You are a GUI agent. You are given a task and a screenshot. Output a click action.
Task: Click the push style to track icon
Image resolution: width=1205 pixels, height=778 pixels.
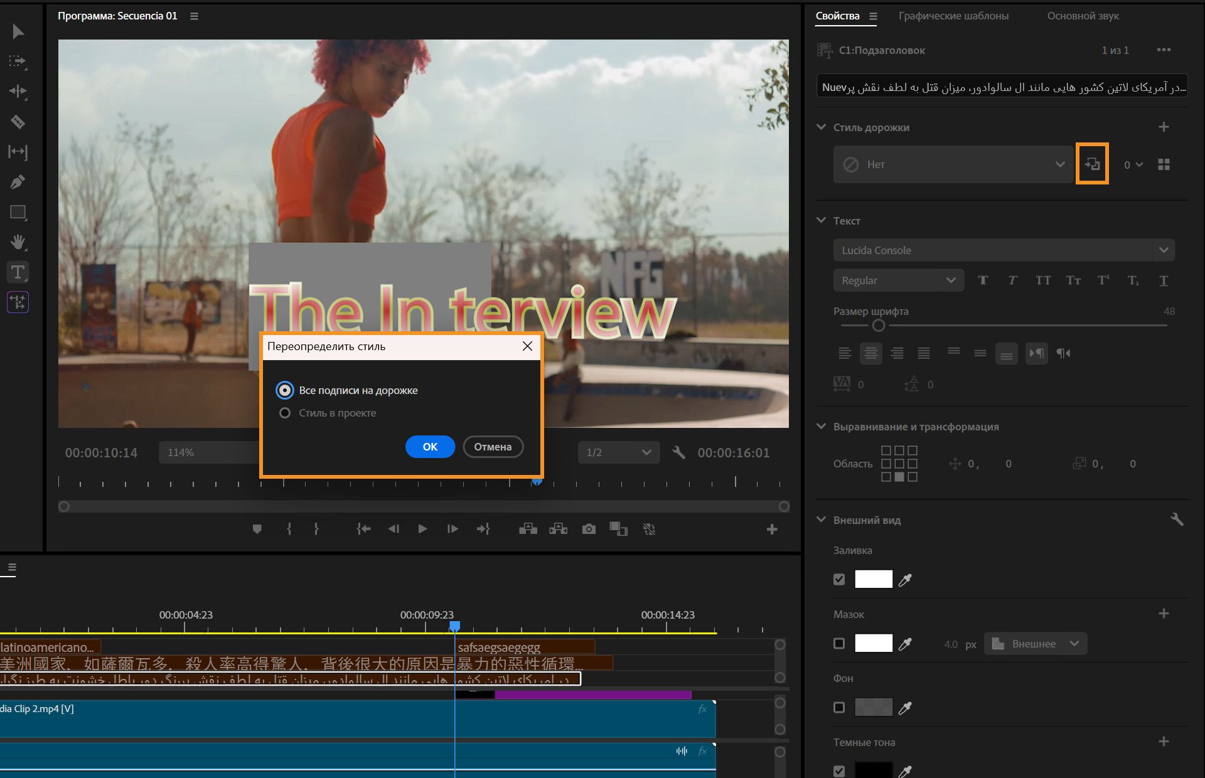[1092, 164]
